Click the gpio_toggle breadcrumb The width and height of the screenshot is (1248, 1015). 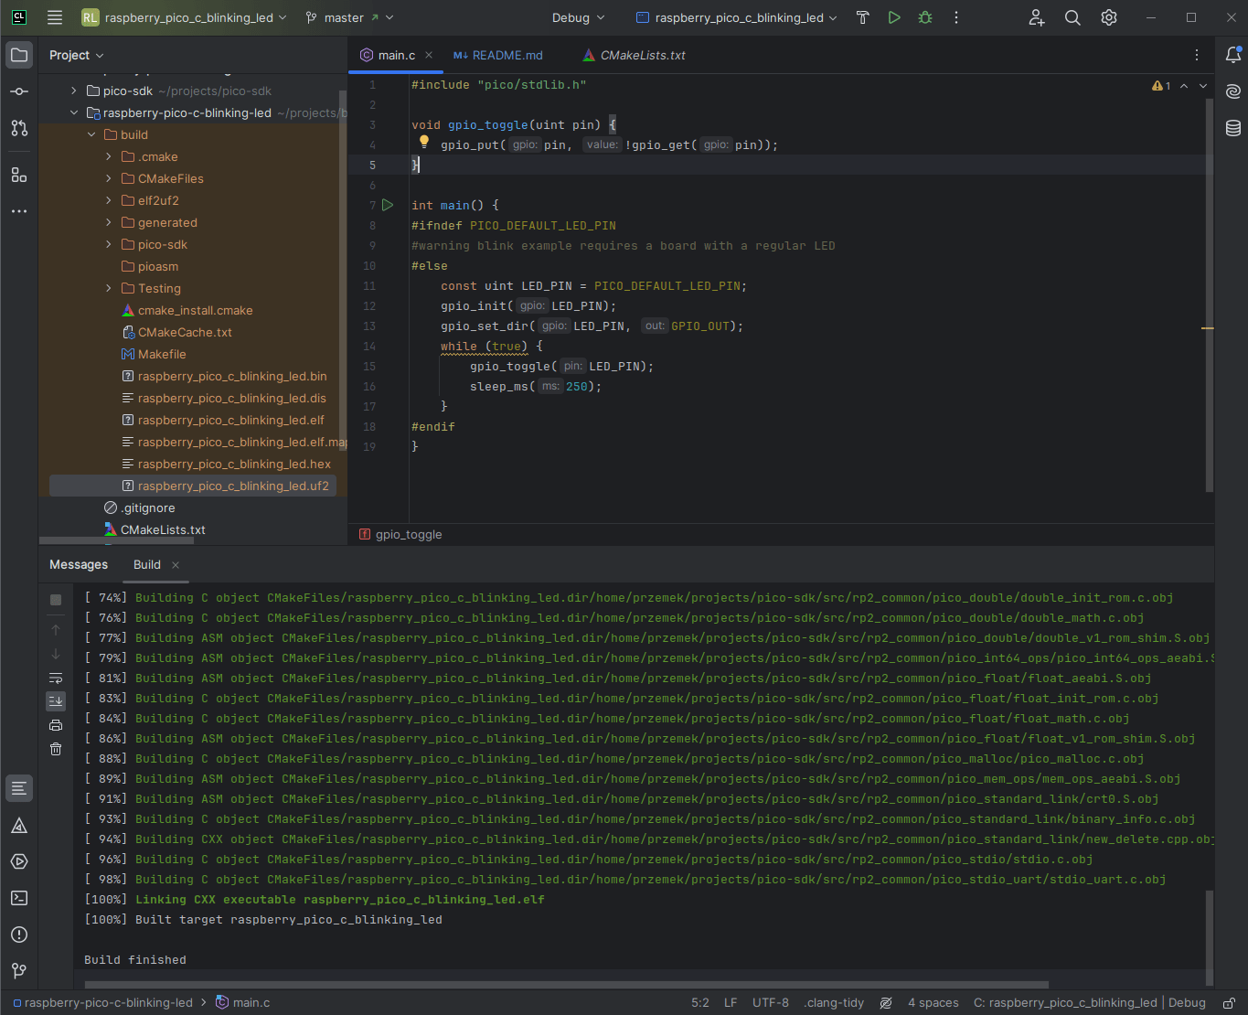(x=400, y=534)
